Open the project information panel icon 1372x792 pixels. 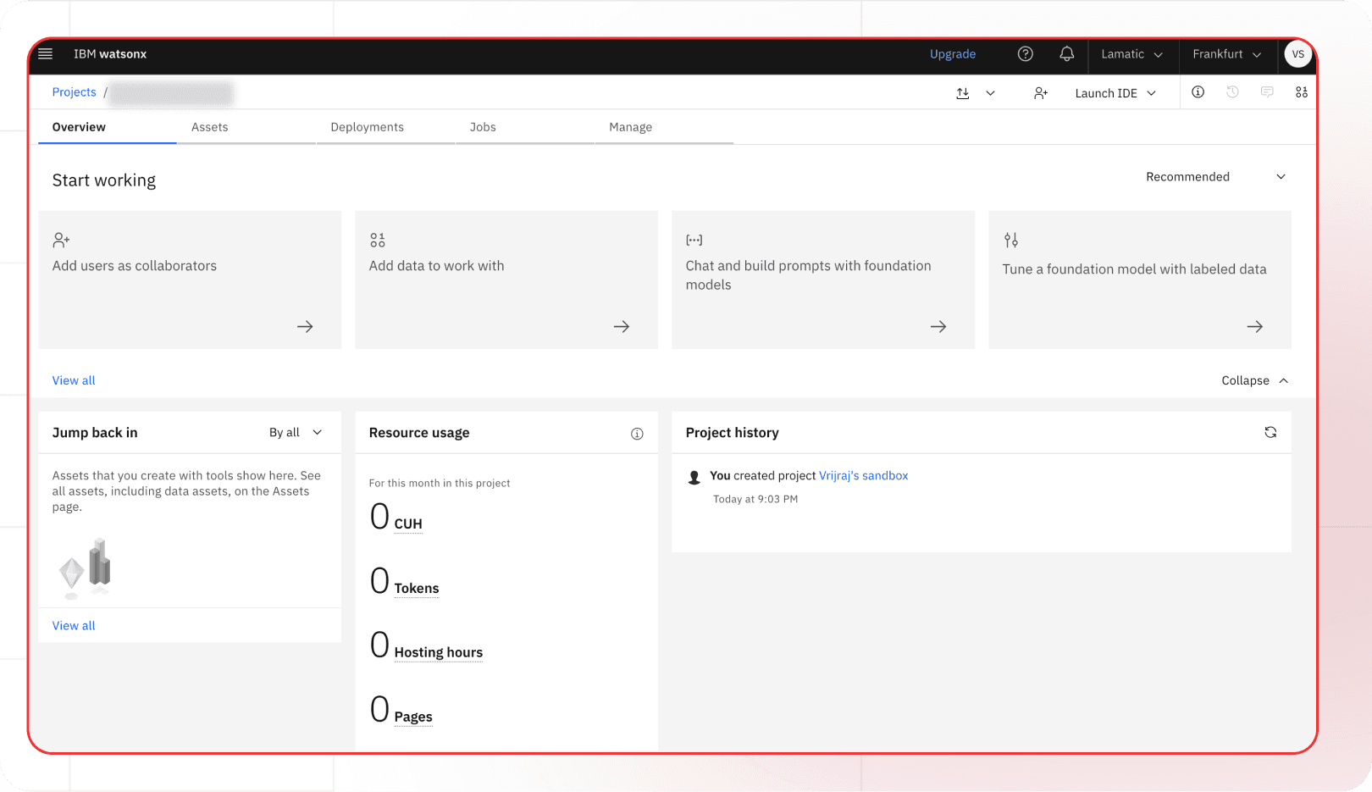tap(1198, 92)
